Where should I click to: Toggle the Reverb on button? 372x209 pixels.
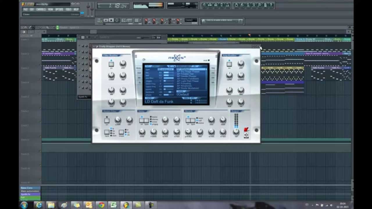[188, 120]
